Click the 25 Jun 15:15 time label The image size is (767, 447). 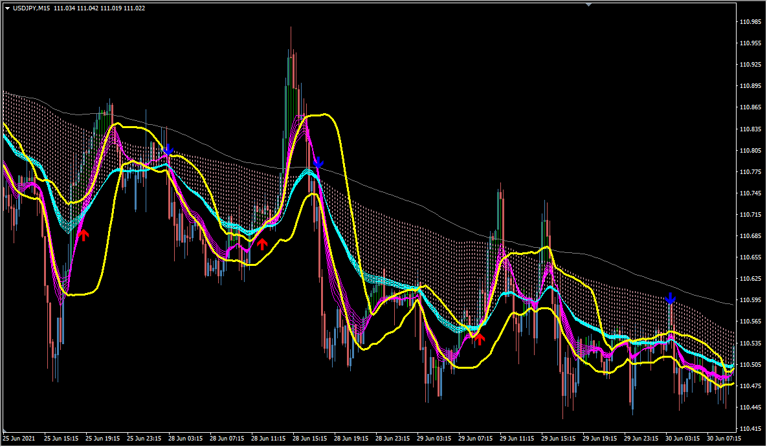[x=61, y=439]
